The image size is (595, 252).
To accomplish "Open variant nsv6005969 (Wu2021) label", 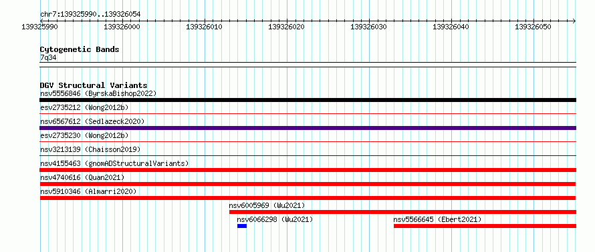I will [x=267, y=205].
